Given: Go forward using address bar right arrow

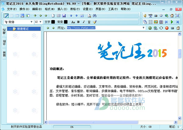Looking at the screenshot, I should click(x=53, y=28).
